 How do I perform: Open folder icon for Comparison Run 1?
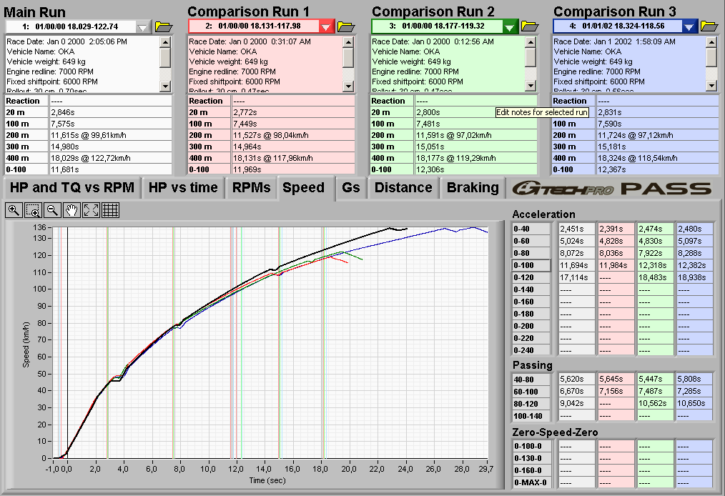pos(346,26)
